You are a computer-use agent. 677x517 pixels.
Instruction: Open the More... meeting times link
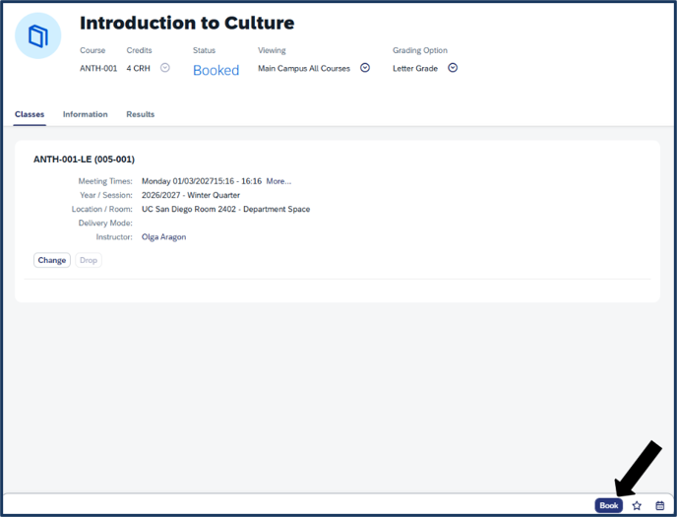pyautogui.click(x=278, y=181)
